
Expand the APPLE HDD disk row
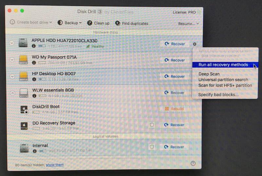point(11,43)
